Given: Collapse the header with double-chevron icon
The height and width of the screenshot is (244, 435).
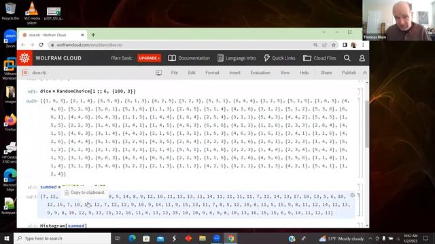Looking at the screenshot, I should coord(365,73).
